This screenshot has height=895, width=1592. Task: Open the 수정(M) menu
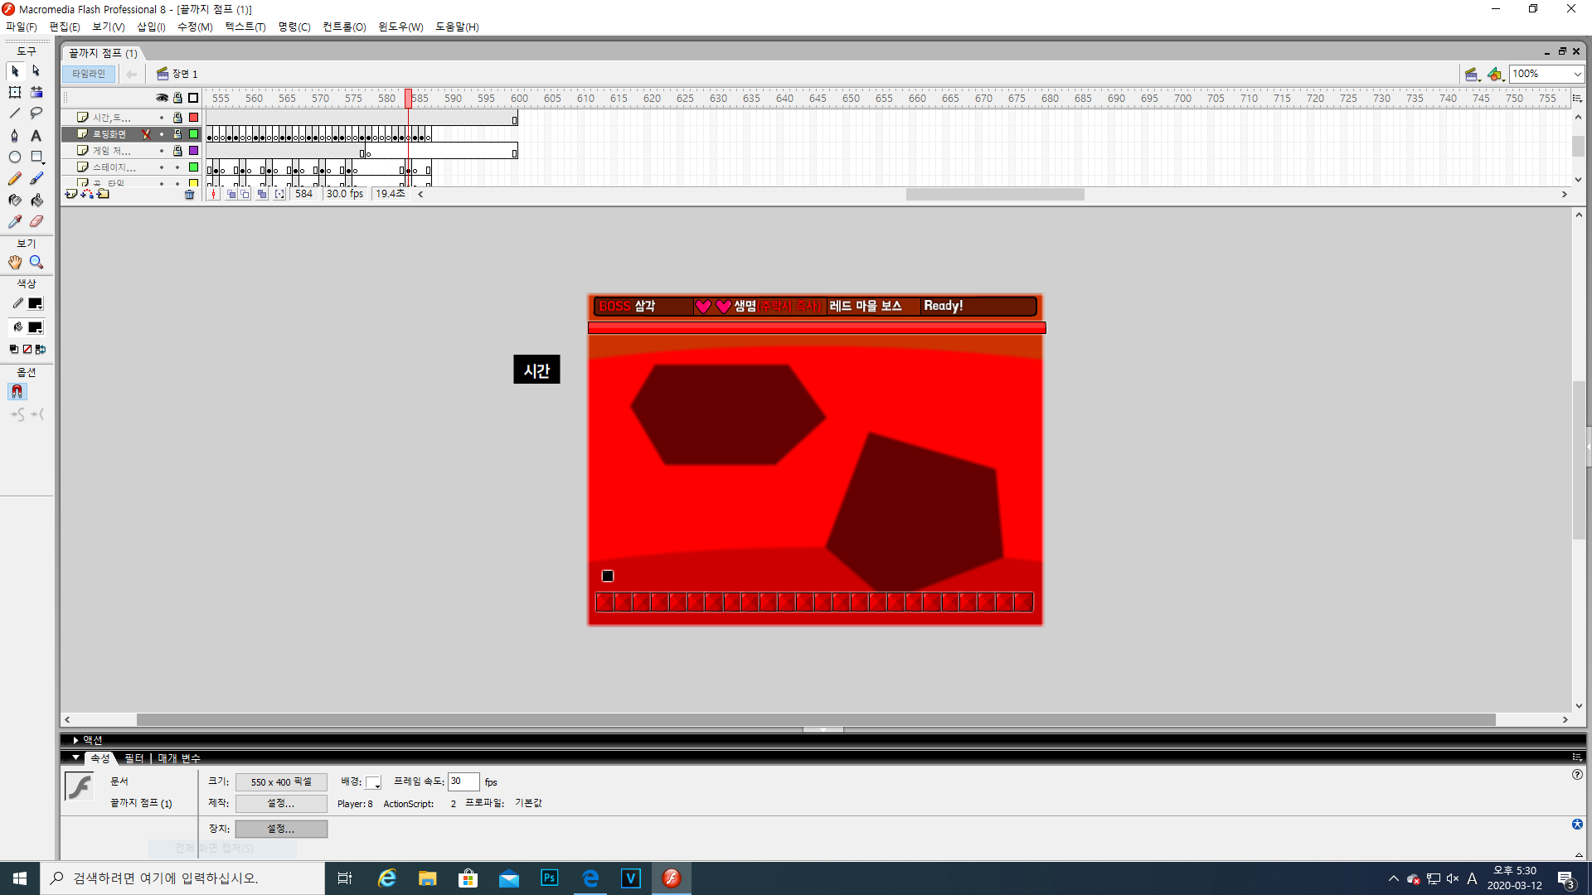[195, 27]
